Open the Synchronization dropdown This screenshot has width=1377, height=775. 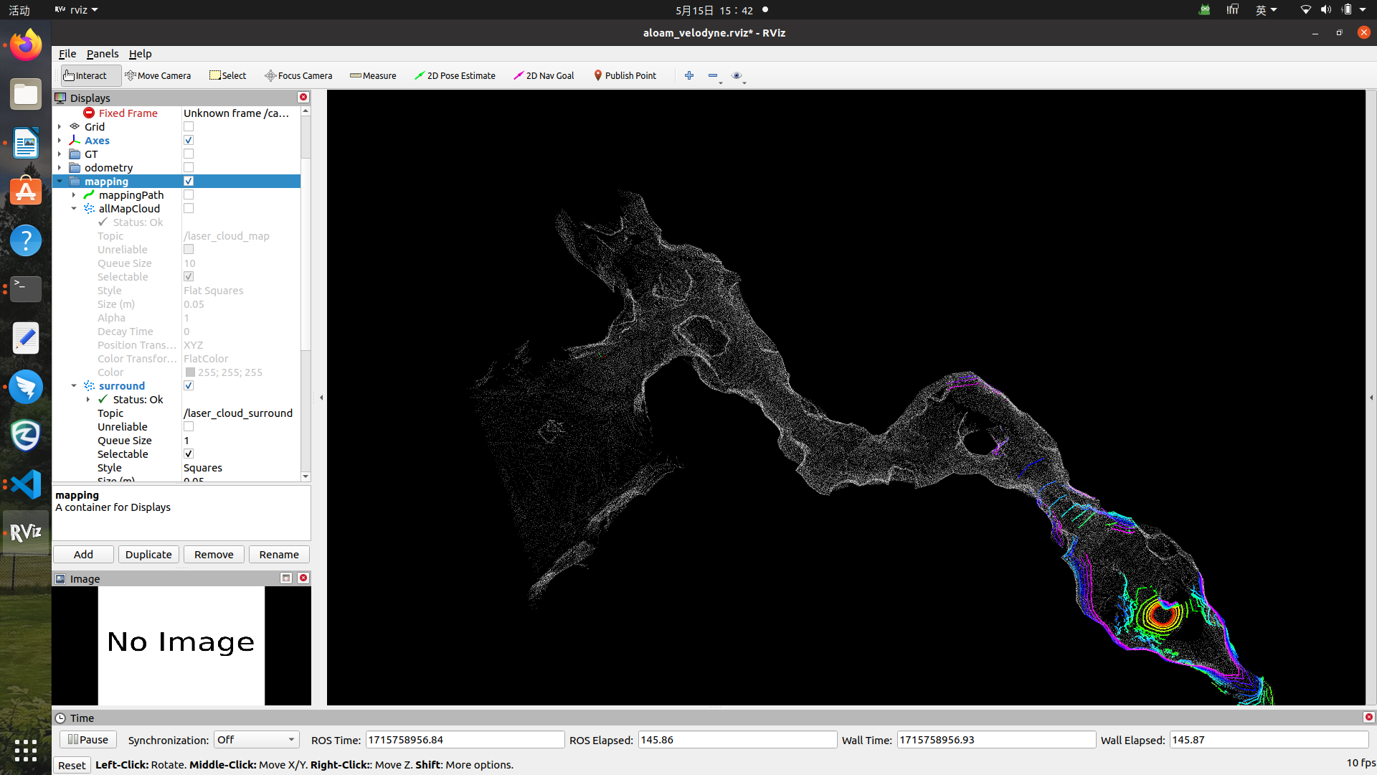256,740
